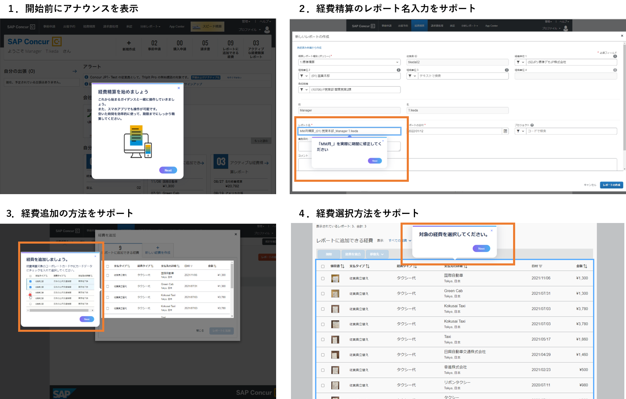Open receipt thumbnail for Green Cab in panel 4
The image size is (626, 399).
click(x=335, y=294)
